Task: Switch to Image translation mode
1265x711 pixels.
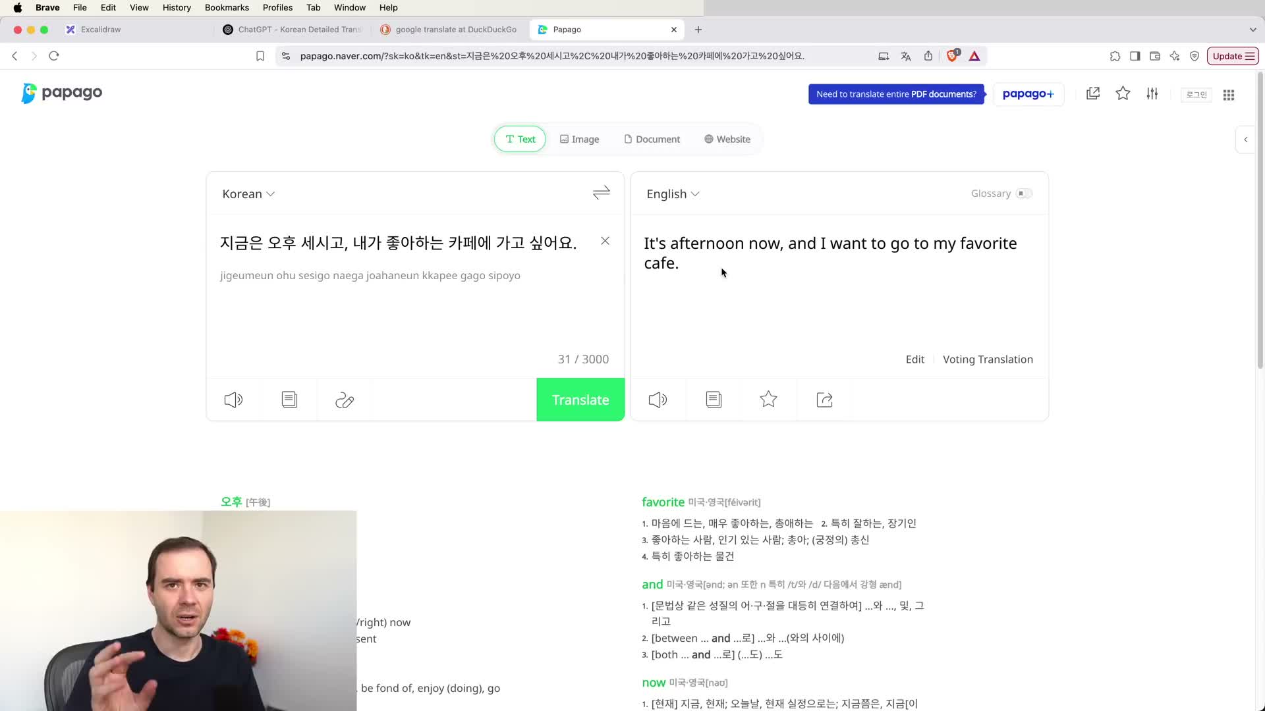Action: coord(579,139)
